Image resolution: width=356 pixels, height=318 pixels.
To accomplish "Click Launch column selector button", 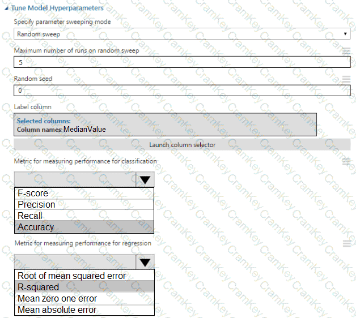I will [182, 145].
